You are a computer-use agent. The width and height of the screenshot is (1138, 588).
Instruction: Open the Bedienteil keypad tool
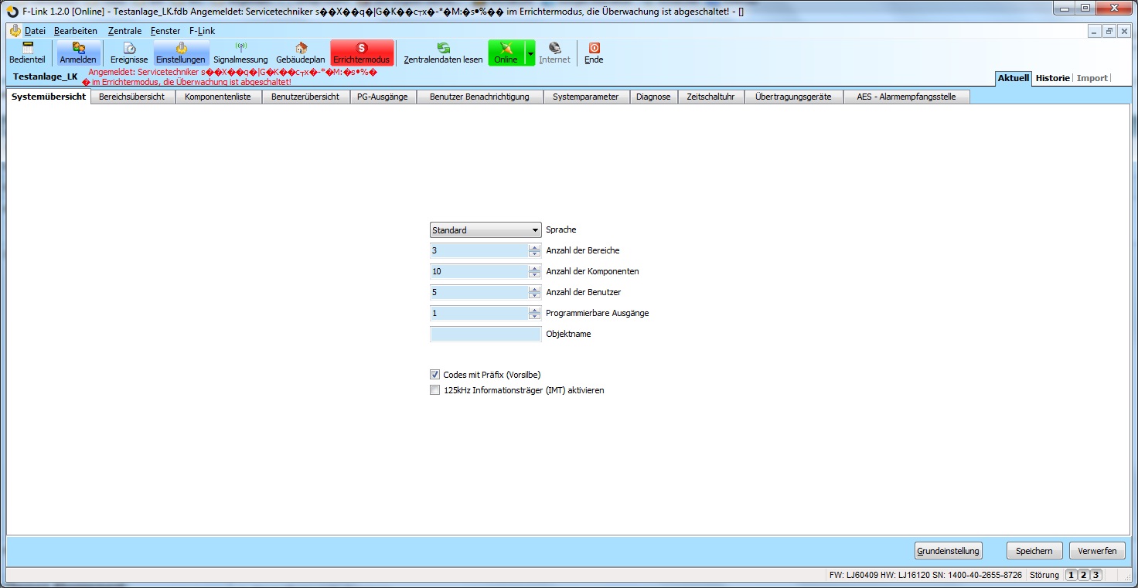(27, 53)
